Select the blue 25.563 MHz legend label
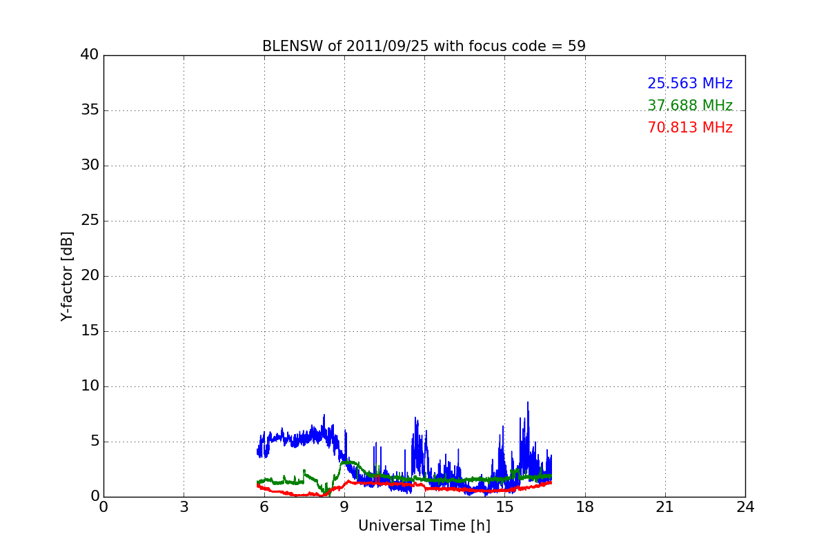The width and height of the screenshot is (828, 552). click(x=690, y=83)
